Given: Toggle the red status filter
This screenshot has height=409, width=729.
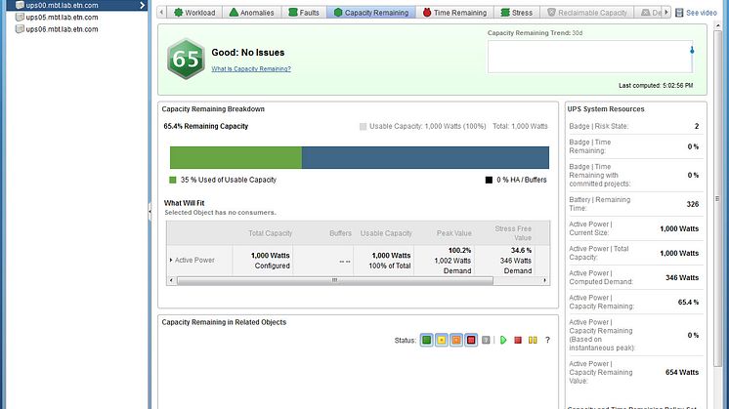Looking at the screenshot, I should [471, 341].
